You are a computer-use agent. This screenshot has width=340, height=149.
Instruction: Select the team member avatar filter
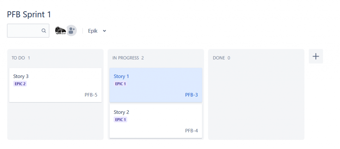pyautogui.click(x=60, y=31)
